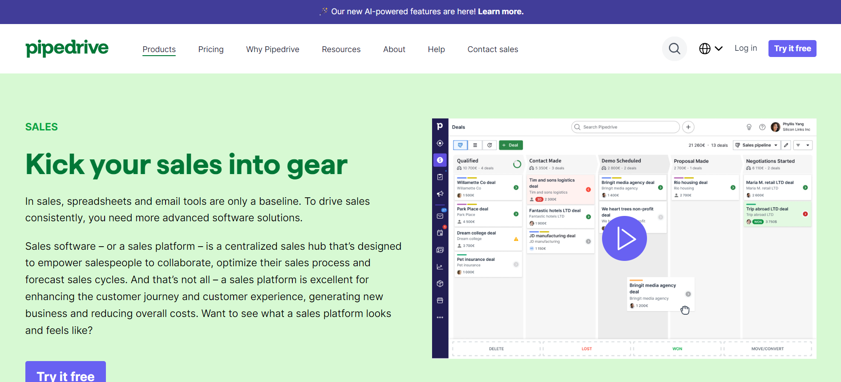The image size is (841, 382).
Task: Click green arrow on Maria M. retail deal
Action: (805, 187)
